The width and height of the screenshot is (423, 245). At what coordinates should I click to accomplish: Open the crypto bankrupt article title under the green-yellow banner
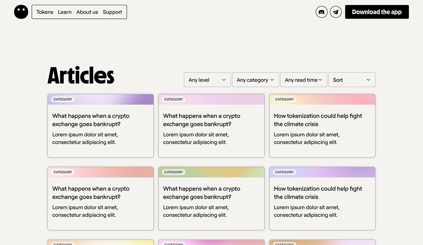tap(201, 193)
